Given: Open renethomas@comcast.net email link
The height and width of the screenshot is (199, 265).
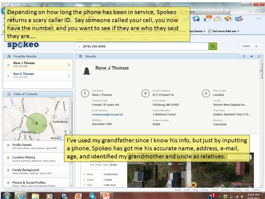Looking at the screenshot, I should pyautogui.click(x=107, y=114).
